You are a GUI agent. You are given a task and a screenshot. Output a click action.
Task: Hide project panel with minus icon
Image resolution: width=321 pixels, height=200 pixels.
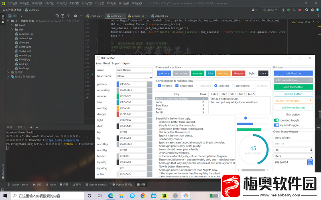click(81, 16)
